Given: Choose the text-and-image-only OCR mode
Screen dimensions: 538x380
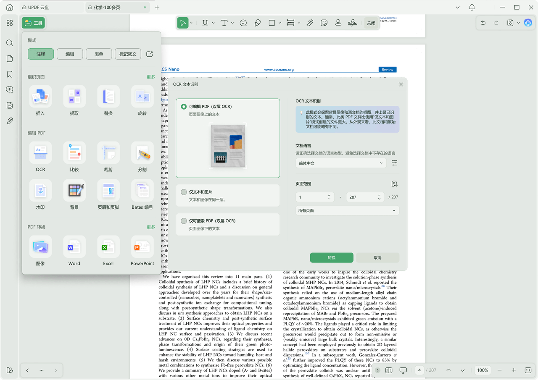Looking at the screenshot, I should coord(184,191).
